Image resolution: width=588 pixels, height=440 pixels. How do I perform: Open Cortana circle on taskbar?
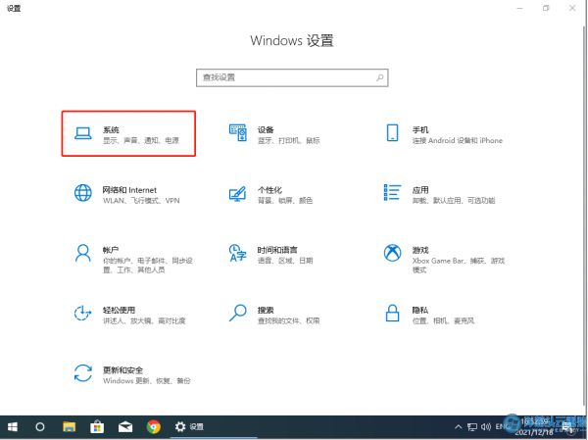(40, 427)
